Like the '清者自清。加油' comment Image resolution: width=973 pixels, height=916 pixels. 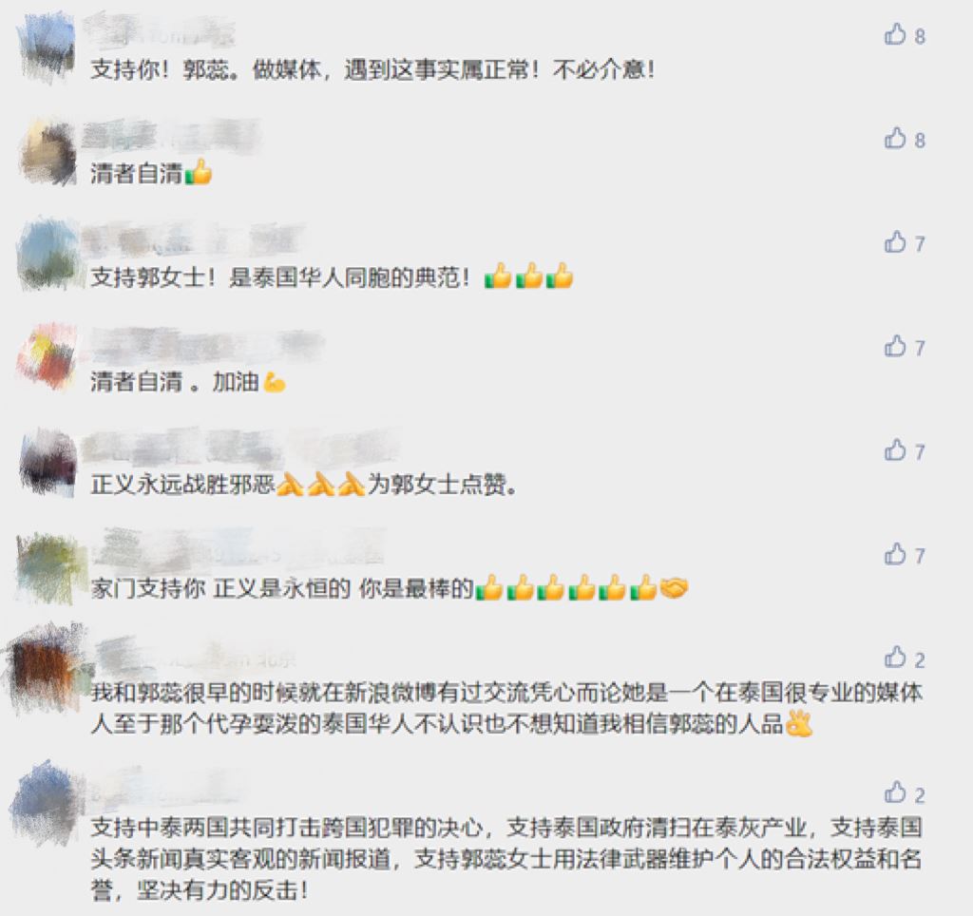point(895,346)
